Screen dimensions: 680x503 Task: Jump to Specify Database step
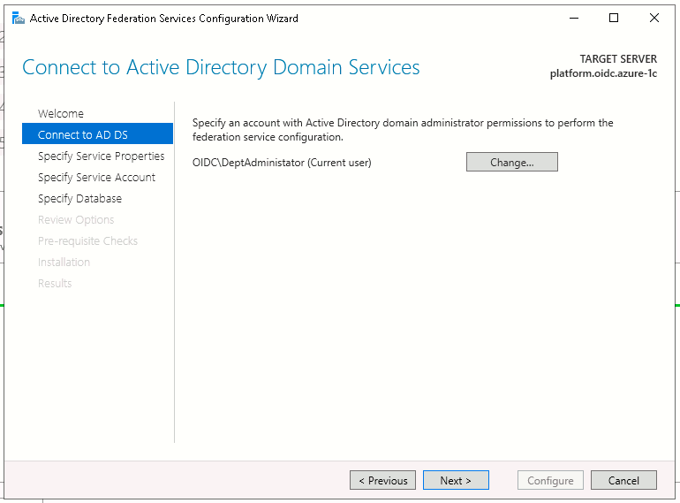[x=79, y=198]
